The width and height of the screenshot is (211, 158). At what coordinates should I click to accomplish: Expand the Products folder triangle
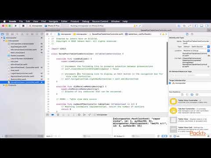pos(4,85)
